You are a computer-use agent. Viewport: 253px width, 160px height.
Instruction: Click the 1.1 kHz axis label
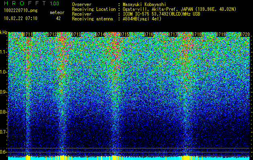tap(4, 52)
